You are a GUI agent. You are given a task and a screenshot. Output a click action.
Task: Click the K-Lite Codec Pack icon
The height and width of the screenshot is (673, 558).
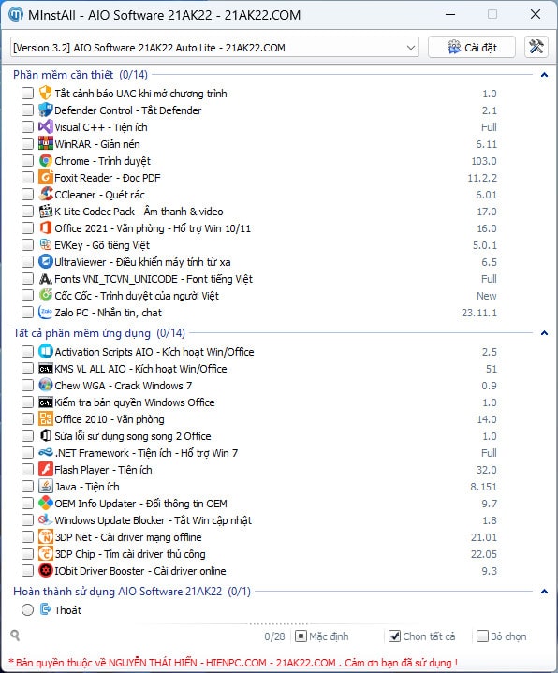(x=46, y=211)
